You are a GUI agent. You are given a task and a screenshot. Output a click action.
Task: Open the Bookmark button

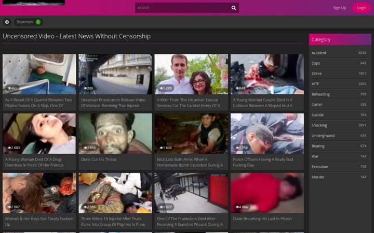[x=29, y=22]
